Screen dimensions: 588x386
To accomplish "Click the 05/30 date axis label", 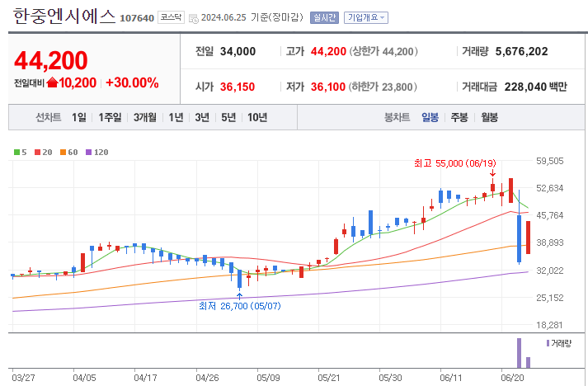I will click(x=390, y=378).
